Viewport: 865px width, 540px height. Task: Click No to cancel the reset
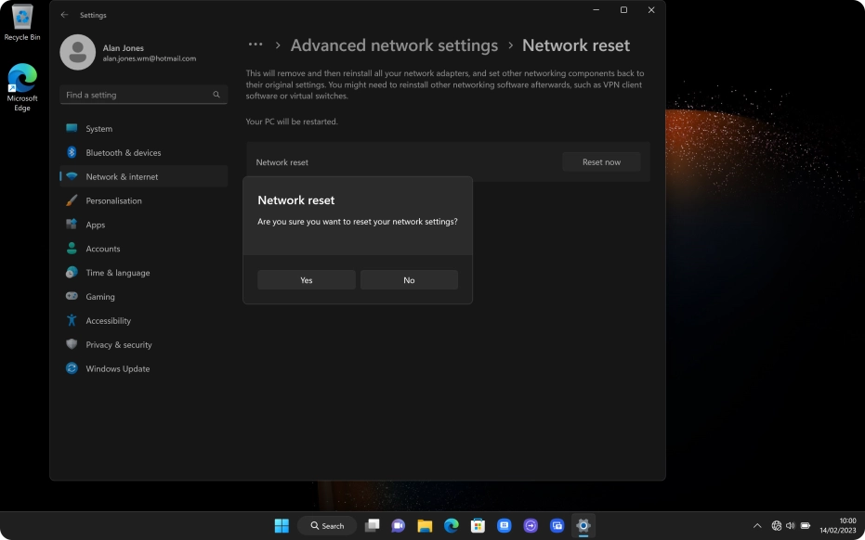(409, 279)
